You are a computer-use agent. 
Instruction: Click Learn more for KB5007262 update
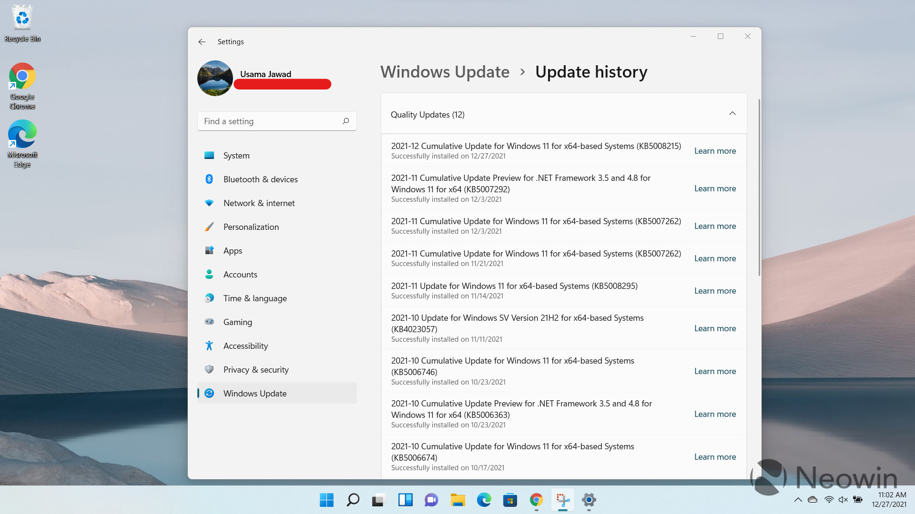(714, 225)
